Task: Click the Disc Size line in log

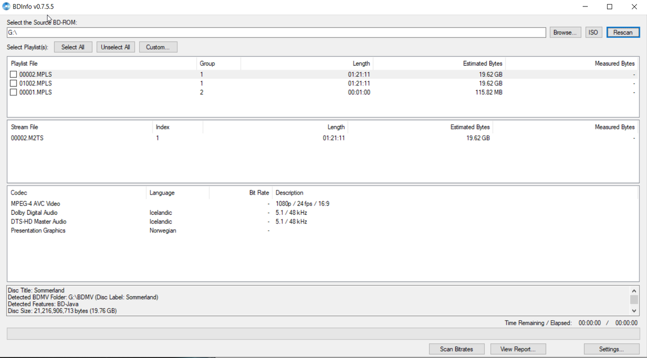Action: 62,311
